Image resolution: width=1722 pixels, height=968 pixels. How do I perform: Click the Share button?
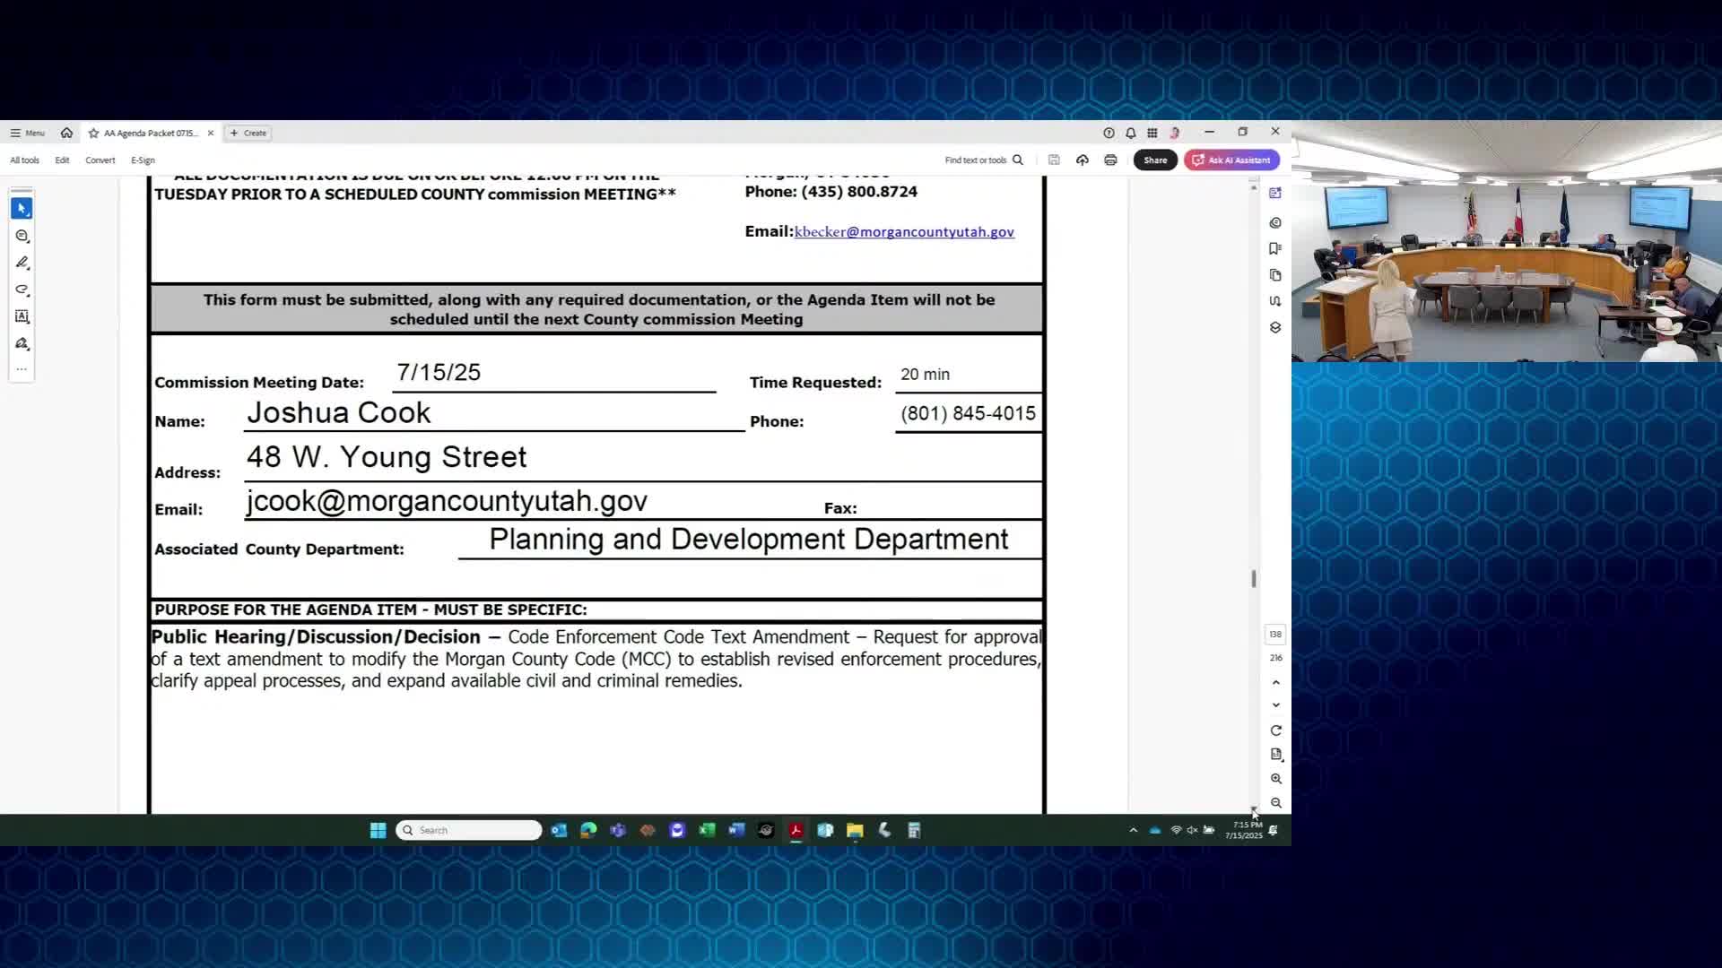(x=1155, y=160)
